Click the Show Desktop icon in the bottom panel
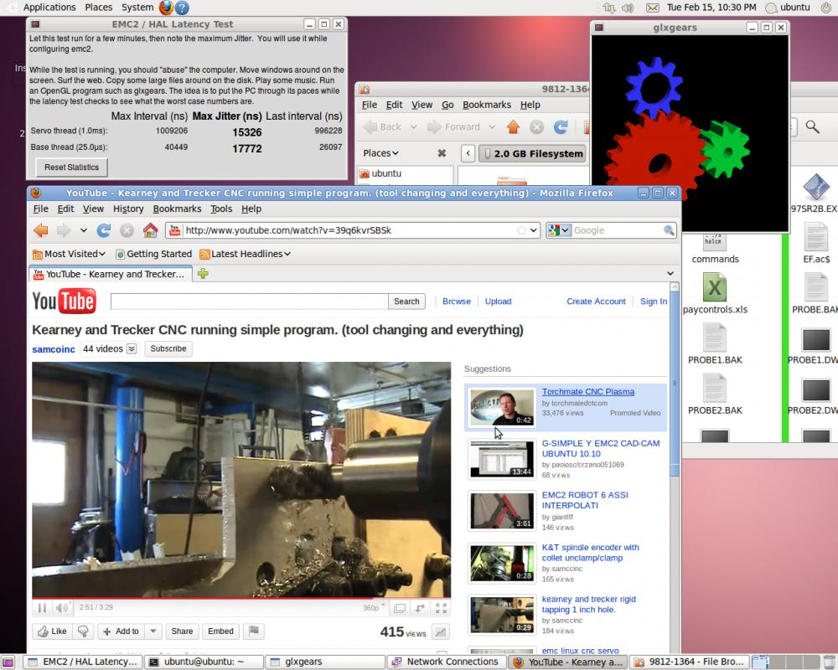The width and height of the screenshot is (838, 670). click(x=8, y=662)
